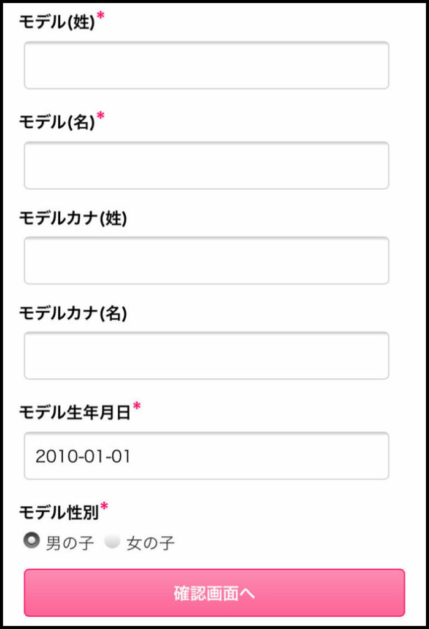Select the 男の子 radio button

coord(31,540)
